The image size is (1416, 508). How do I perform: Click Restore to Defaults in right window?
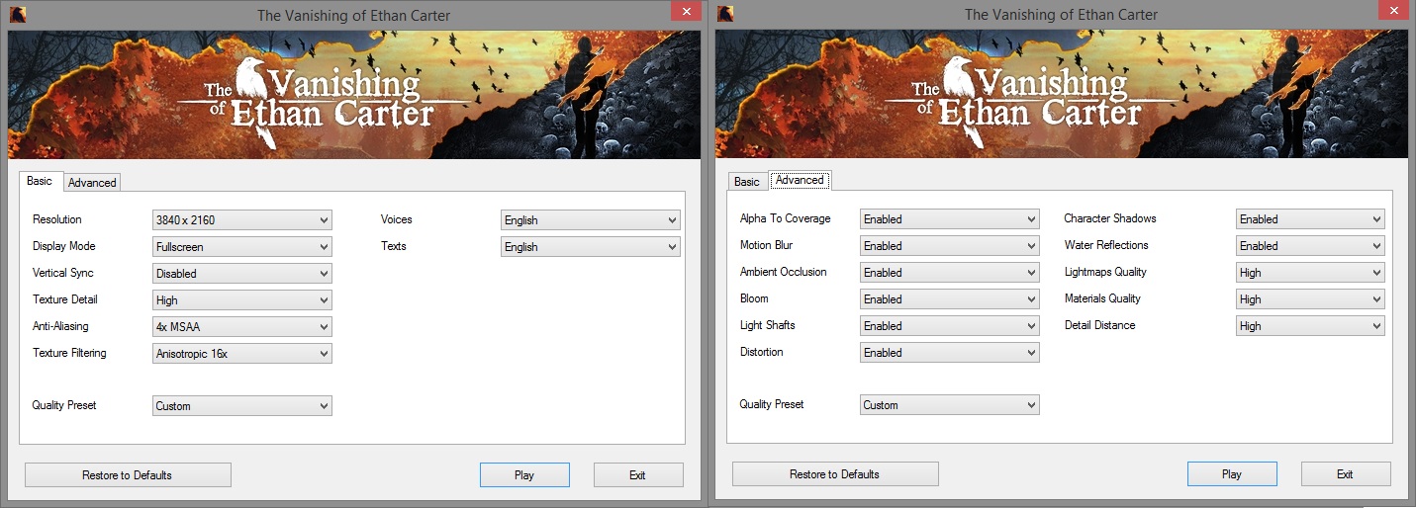835,474
